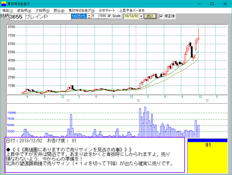Open the 上昇予告バー消去 menu
Screen dimensions: 232x175
[x=132, y=11]
